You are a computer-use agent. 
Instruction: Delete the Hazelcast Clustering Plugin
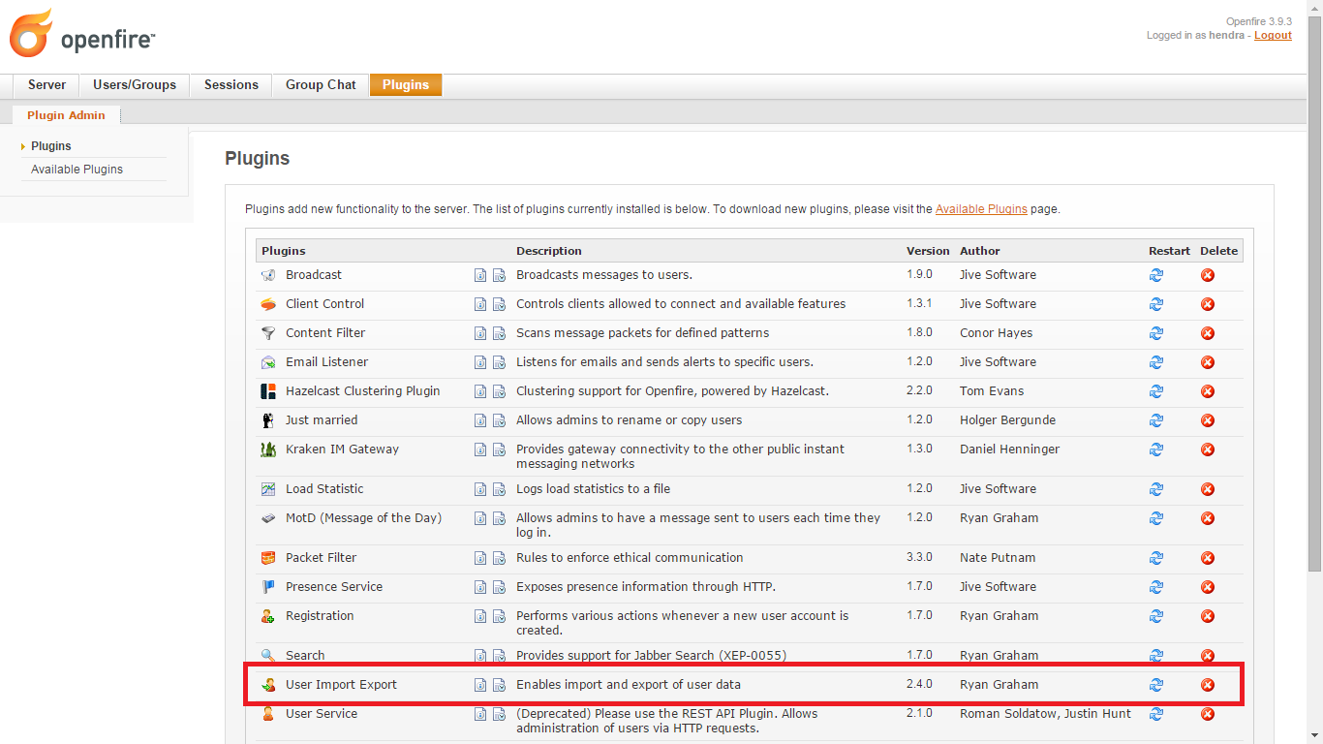tap(1208, 391)
